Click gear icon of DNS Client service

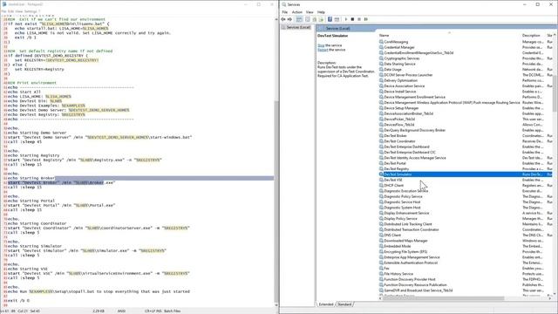381,235
